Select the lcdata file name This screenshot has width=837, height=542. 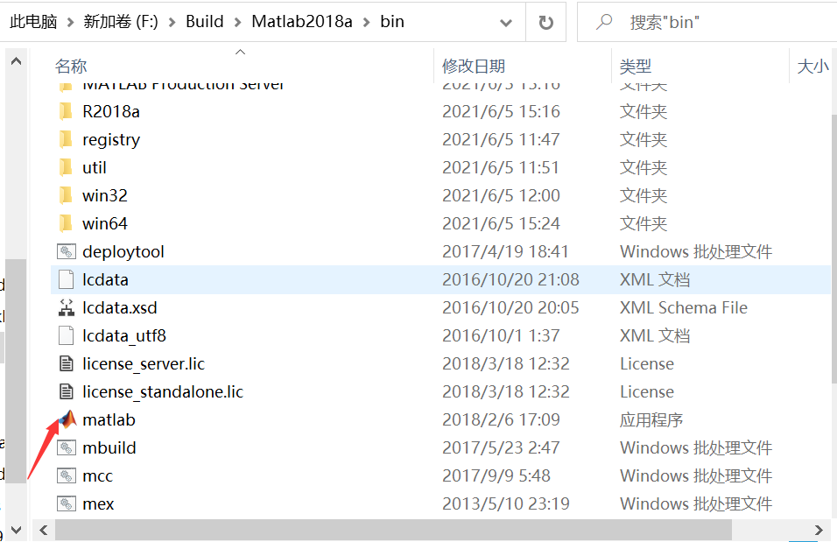[x=105, y=280]
